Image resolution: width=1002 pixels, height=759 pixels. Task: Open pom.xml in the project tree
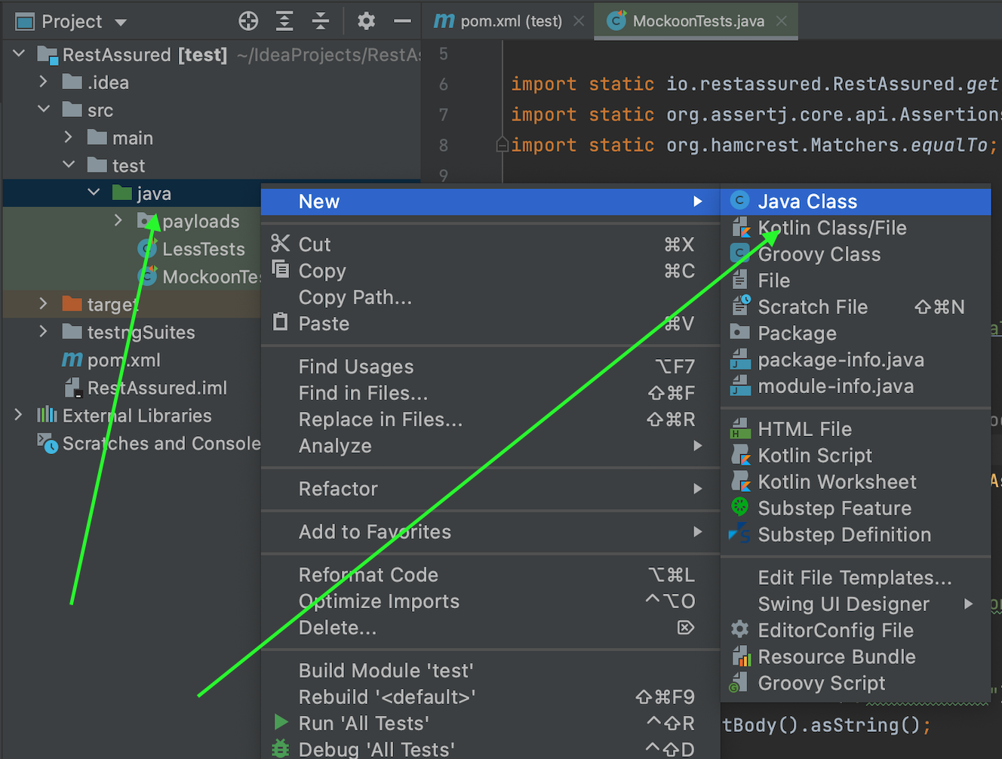123,360
